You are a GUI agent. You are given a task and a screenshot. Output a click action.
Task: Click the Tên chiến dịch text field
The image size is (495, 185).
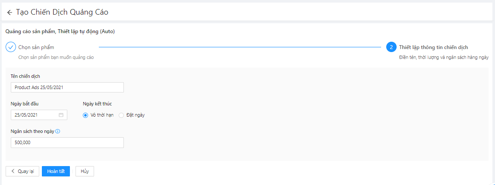[x=67, y=87]
